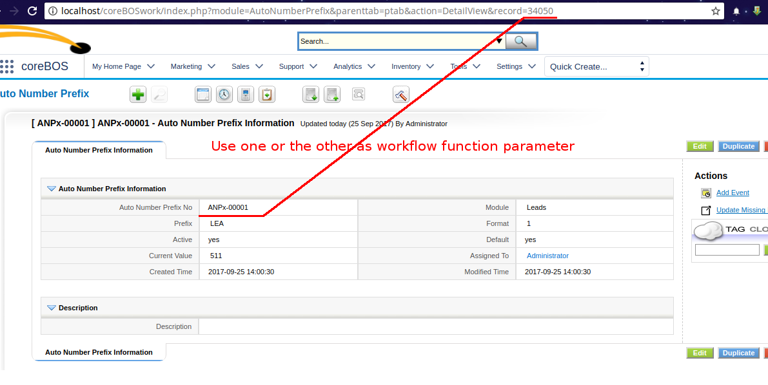Open the calendar icon in toolbar
Image resolution: width=768 pixels, height=385 pixels.
point(203,95)
